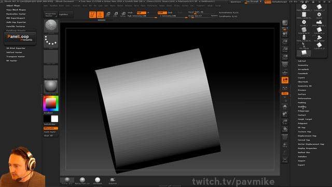The image size is (332, 187).
Task: Click the BPR render icon on right shelf
Action: (285, 23)
